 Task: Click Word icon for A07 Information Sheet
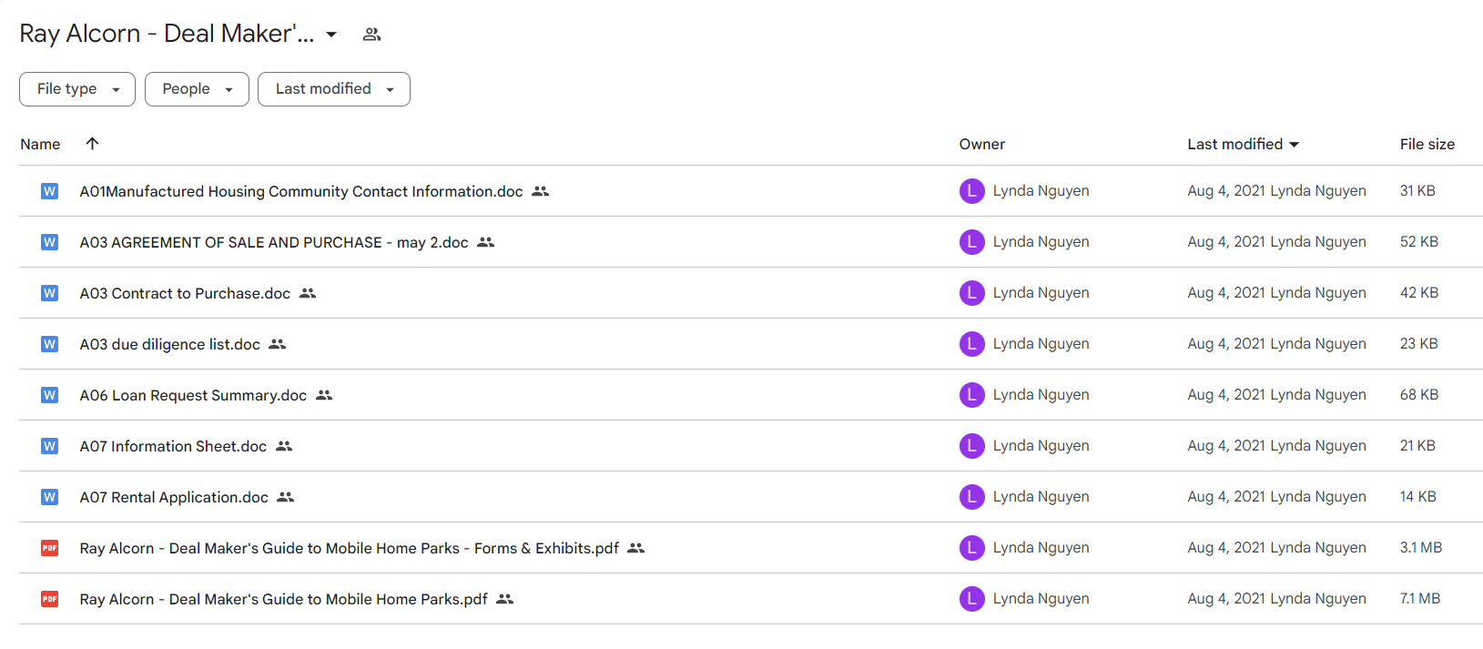[x=50, y=446]
